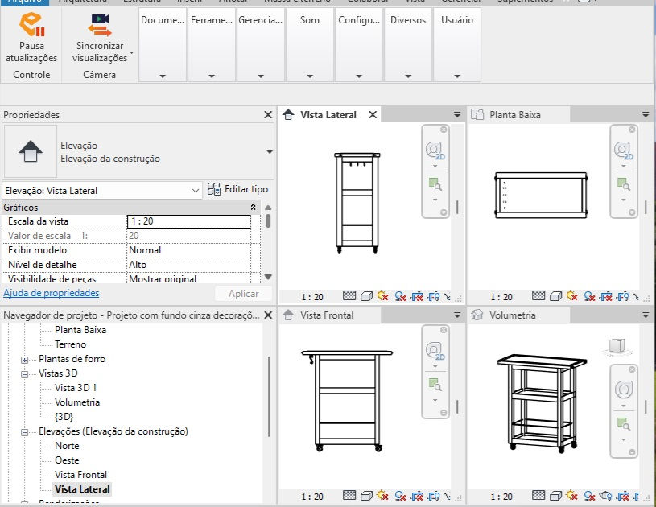Click visual style cube icon in Volumetria view

coord(555,496)
